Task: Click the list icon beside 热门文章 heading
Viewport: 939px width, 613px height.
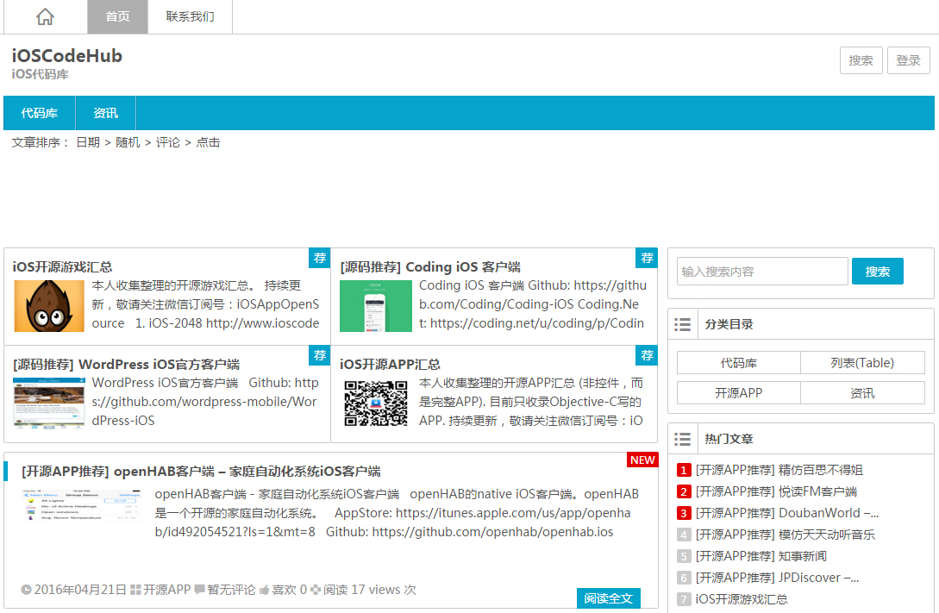Action: [682, 439]
